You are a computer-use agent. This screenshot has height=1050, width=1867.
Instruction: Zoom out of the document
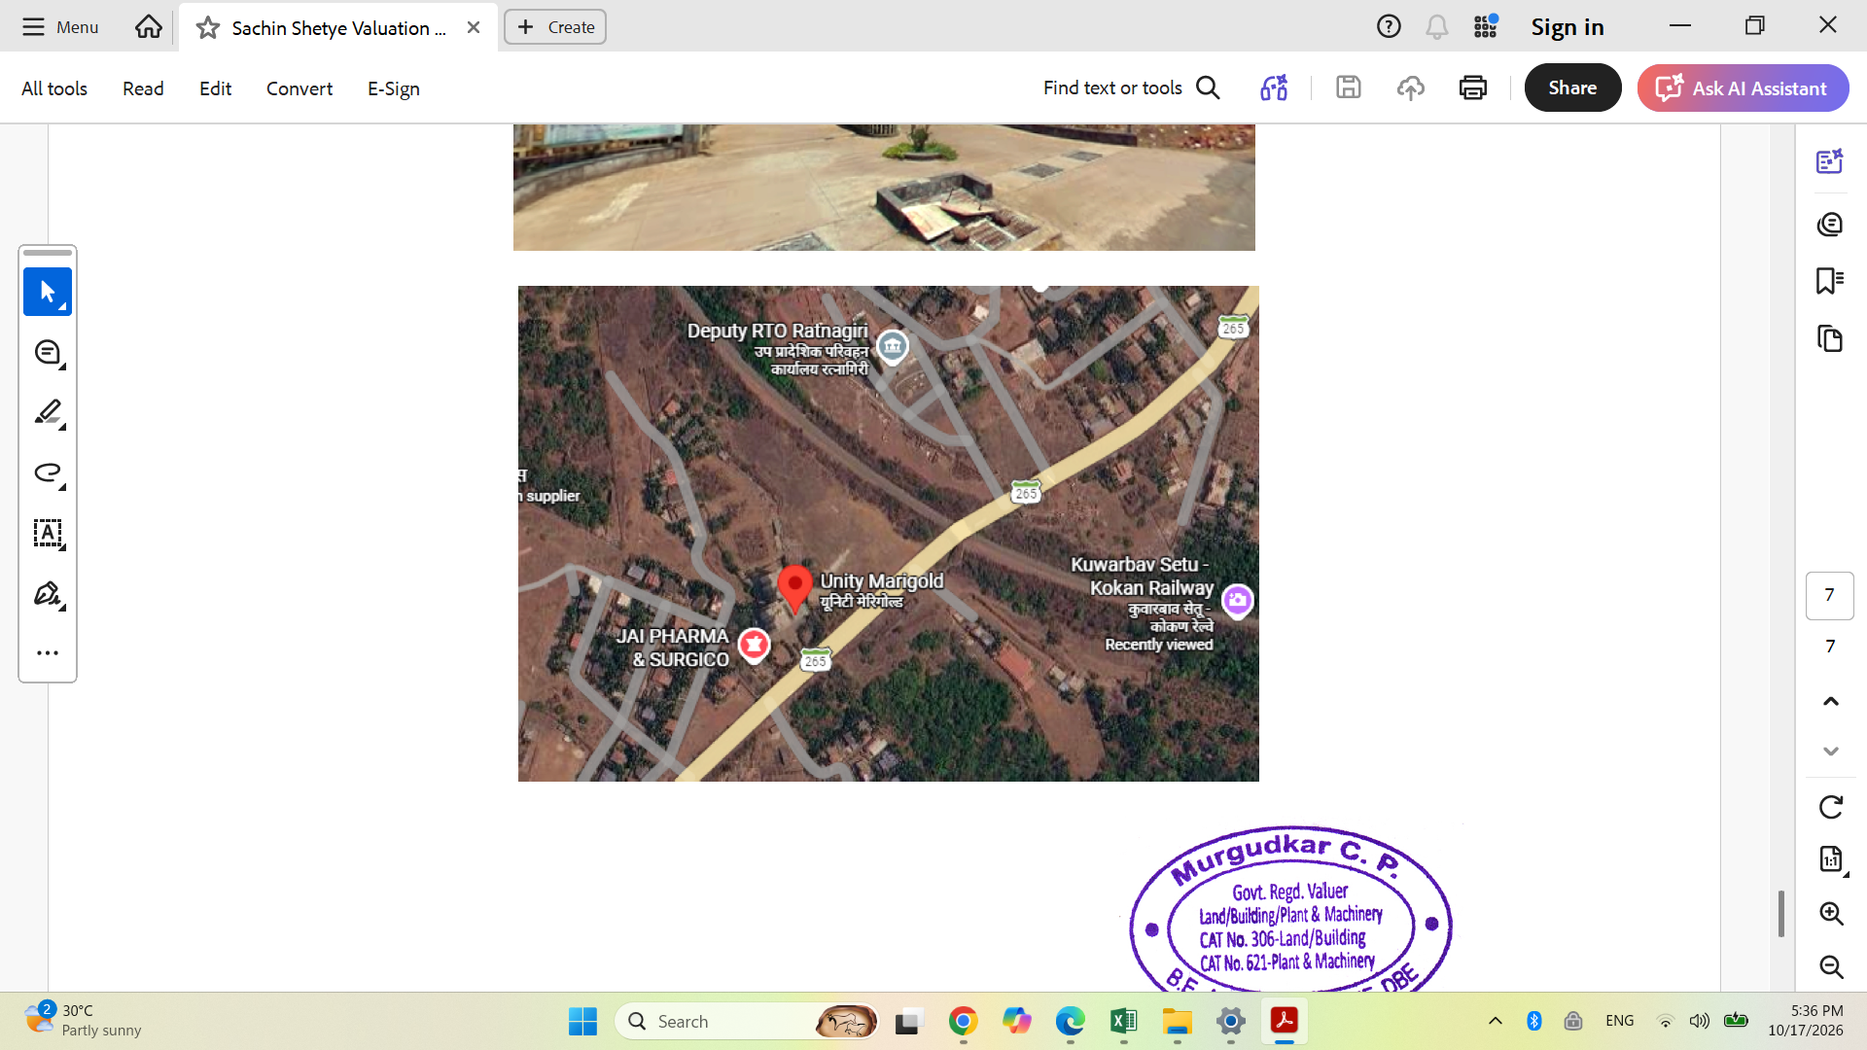tap(1831, 966)
